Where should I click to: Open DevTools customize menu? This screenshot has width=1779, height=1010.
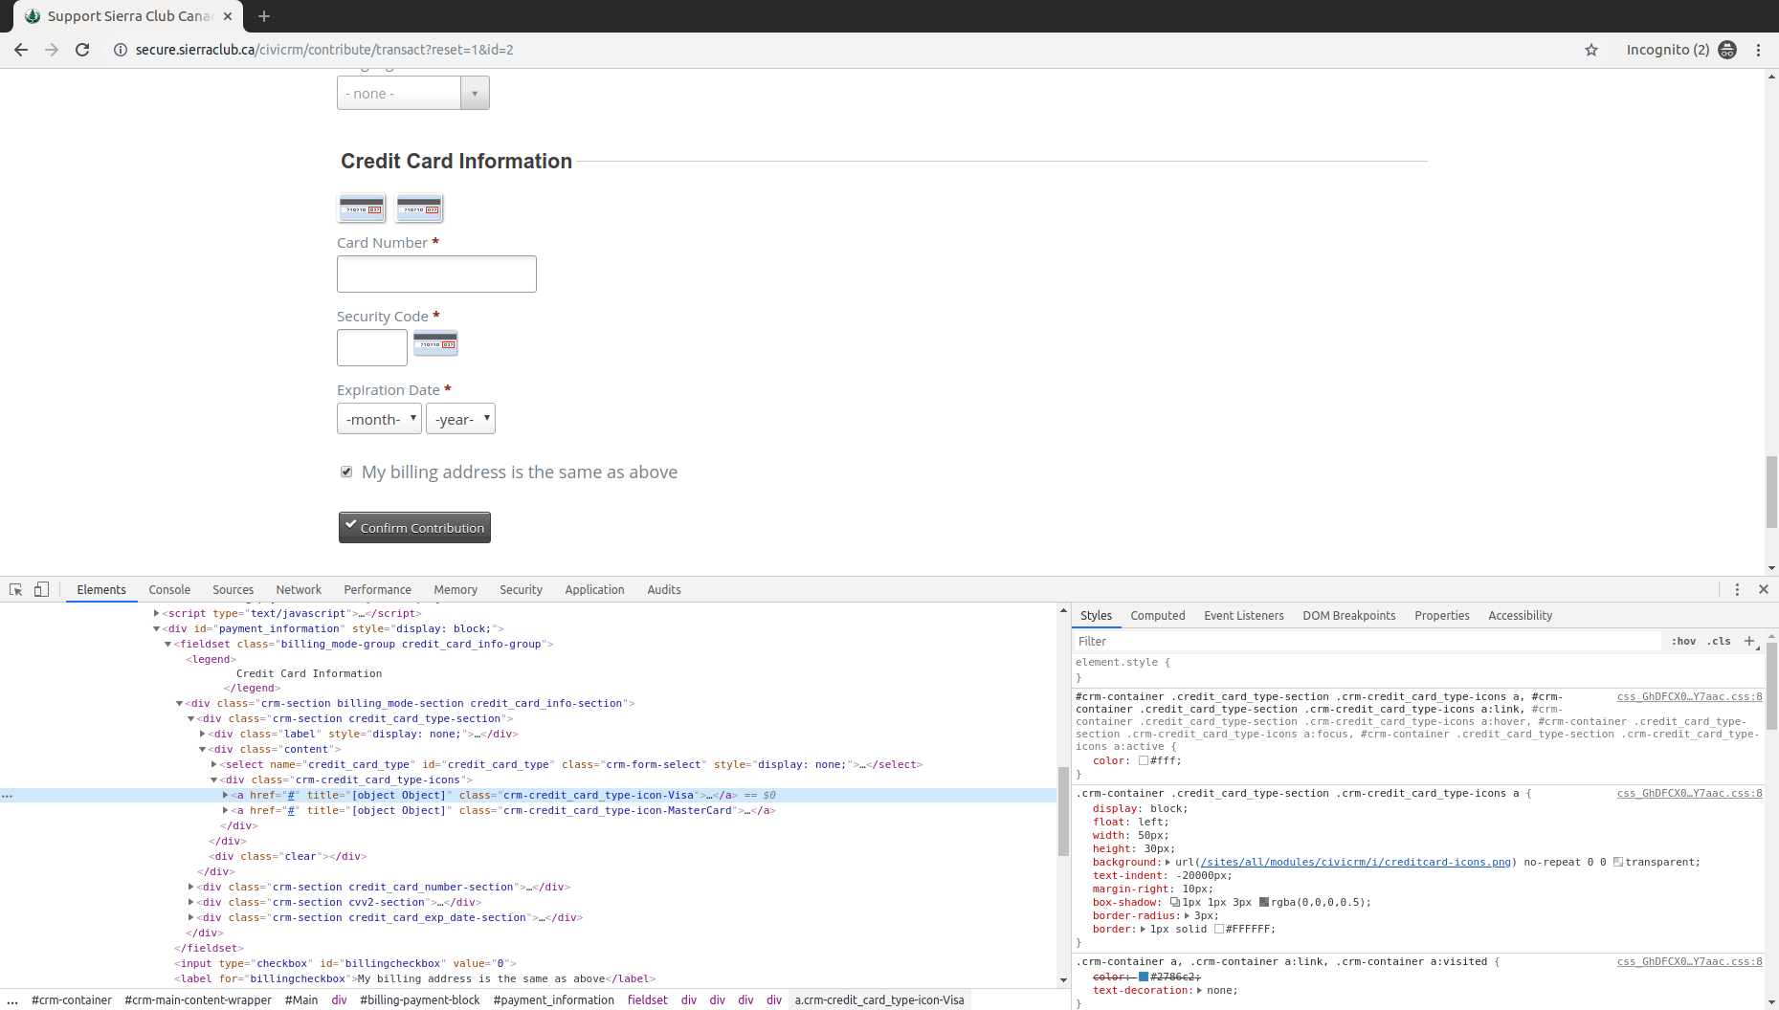[1737, 589]
